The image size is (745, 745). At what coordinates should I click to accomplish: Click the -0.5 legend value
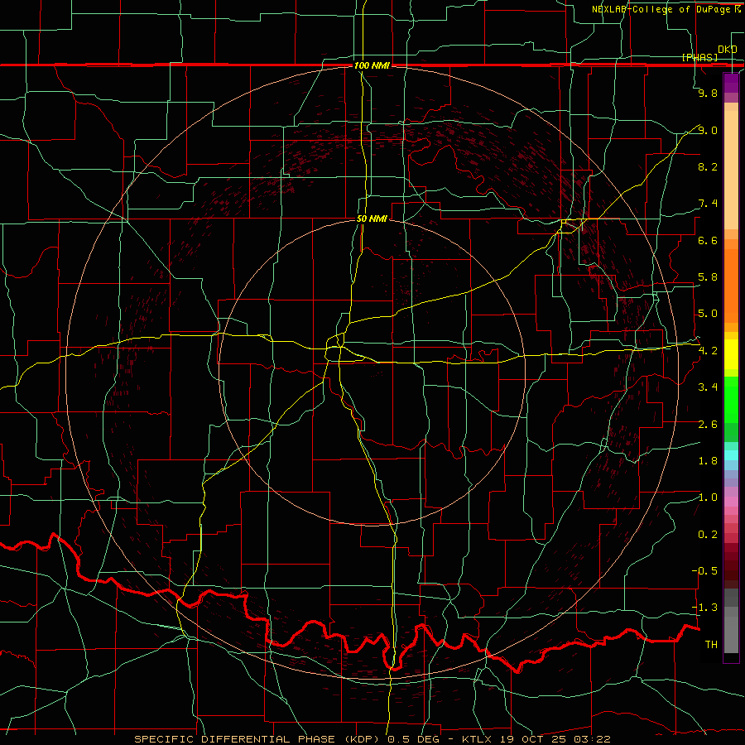point(704,570)
